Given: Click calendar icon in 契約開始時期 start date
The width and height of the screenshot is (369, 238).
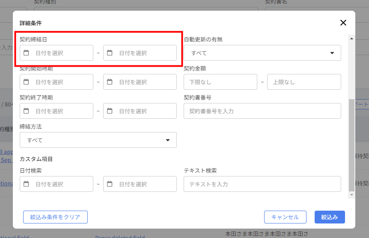Looking at the screenshot, I should pyautogui.click(x=26, y=82).
